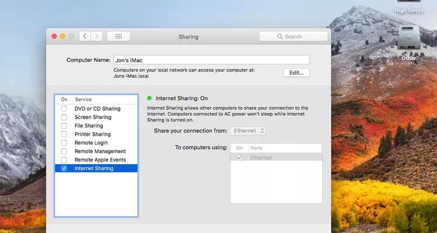Toggle the Remote Management checkbox
This screenshot has width=437, height=233.
(x=64, y=151)
